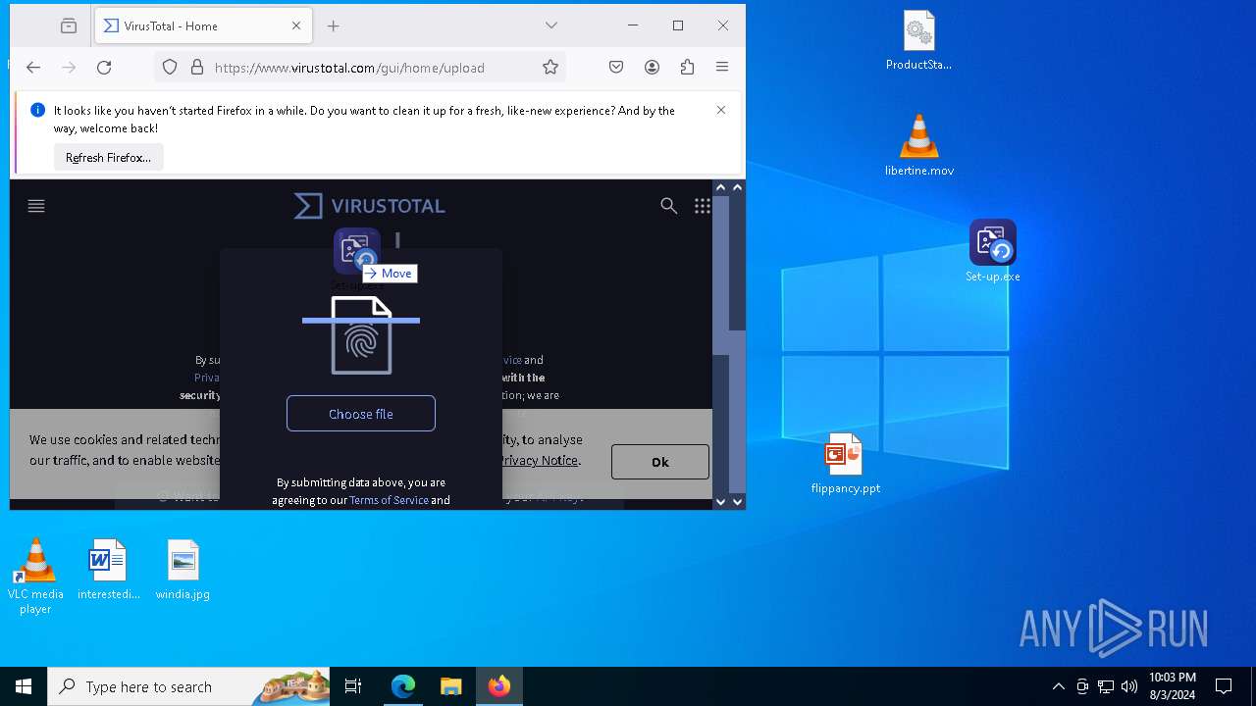Accept cookies with Ok button
Image resolution: width=1256 pixels, height=706 pixels.
coord(660,462)
